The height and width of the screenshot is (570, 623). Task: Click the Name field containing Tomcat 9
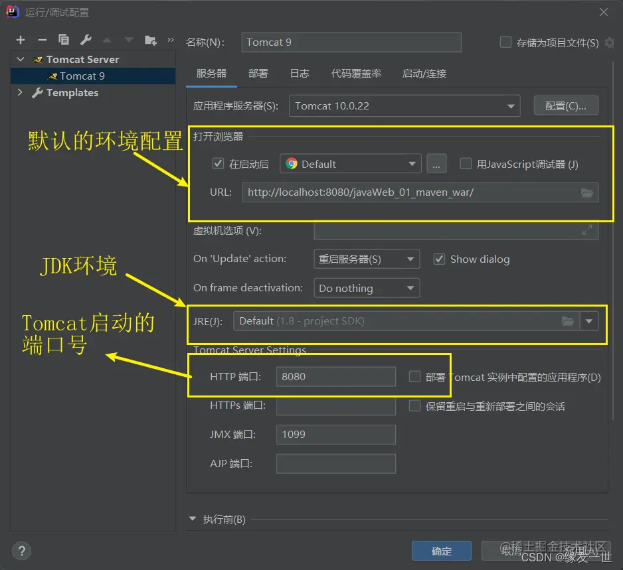pos(351,42)
